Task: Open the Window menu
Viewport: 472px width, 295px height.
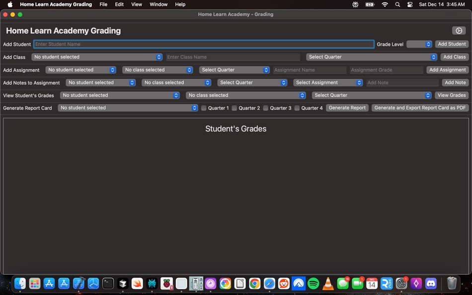Action: [158, 4]
